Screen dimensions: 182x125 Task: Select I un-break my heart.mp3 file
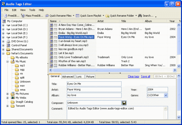point(73,41)
